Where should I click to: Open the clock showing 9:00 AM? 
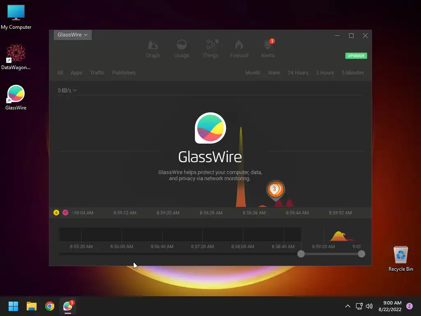[390, 306]
